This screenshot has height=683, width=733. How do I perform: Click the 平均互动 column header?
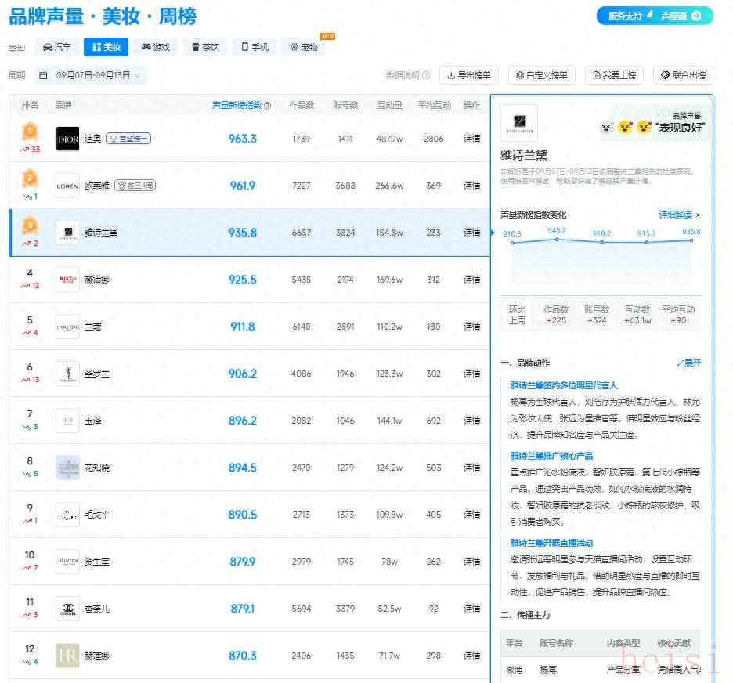[x=435, y=105]
